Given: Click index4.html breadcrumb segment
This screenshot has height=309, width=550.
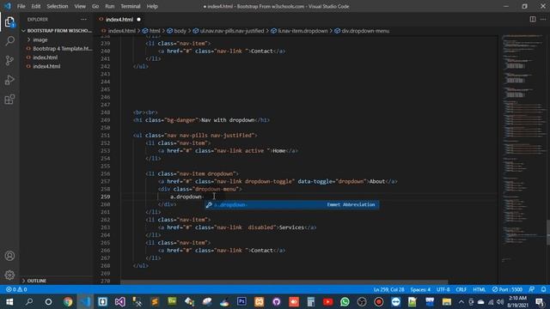Looking at the screenshot, I should point(121,31).
